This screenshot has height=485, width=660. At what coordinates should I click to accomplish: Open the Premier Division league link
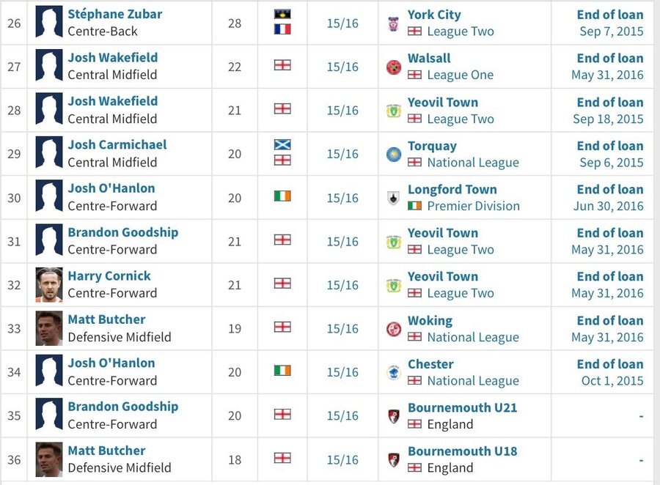[474, 206]
